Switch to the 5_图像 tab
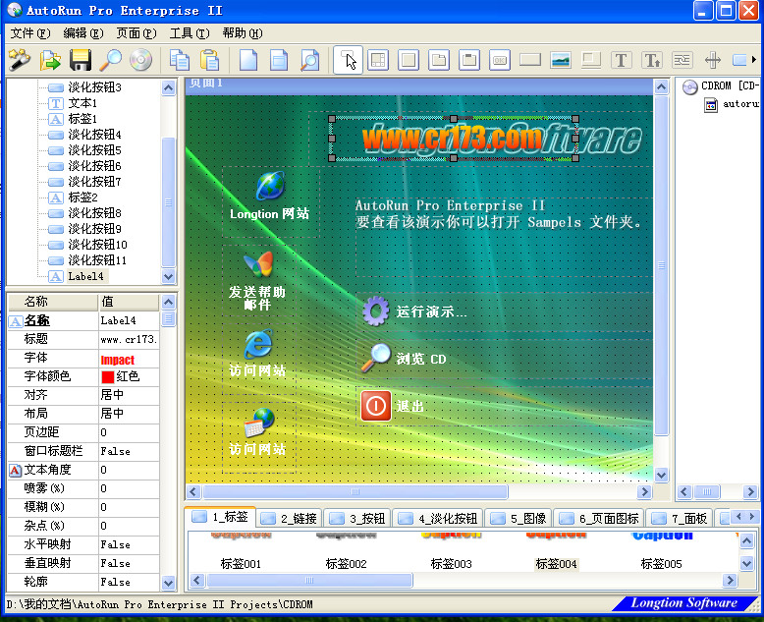 tap(518, 518)
